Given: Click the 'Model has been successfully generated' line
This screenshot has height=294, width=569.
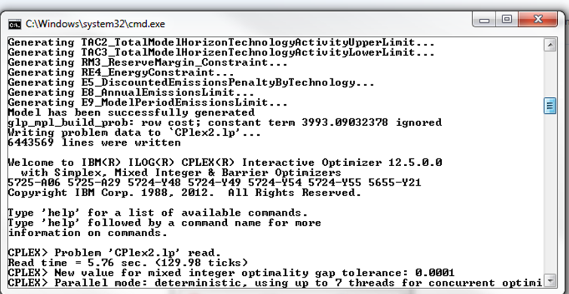Looking at the screenshot, I should tap(131, 113).
